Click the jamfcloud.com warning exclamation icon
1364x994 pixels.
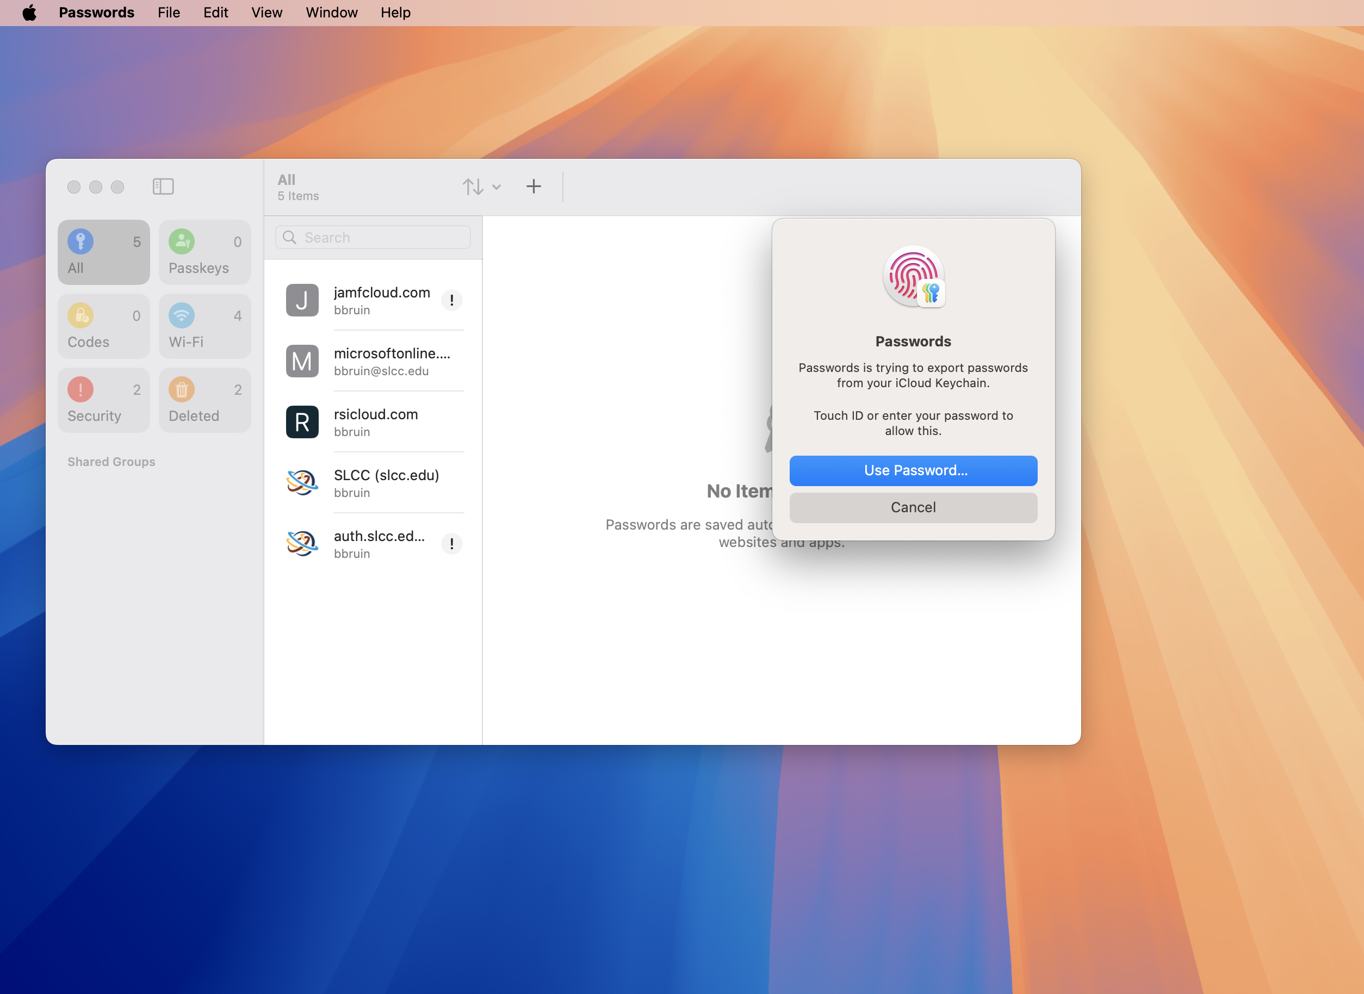(451, 300)
